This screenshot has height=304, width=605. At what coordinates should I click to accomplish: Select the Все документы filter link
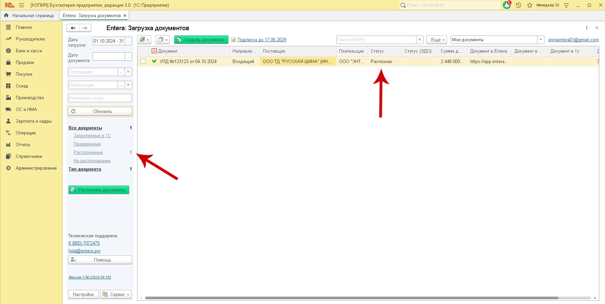85,128
